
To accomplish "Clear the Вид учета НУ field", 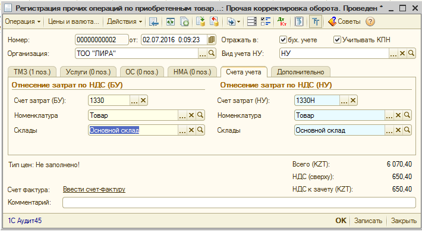I will click(x=402, y=54).
